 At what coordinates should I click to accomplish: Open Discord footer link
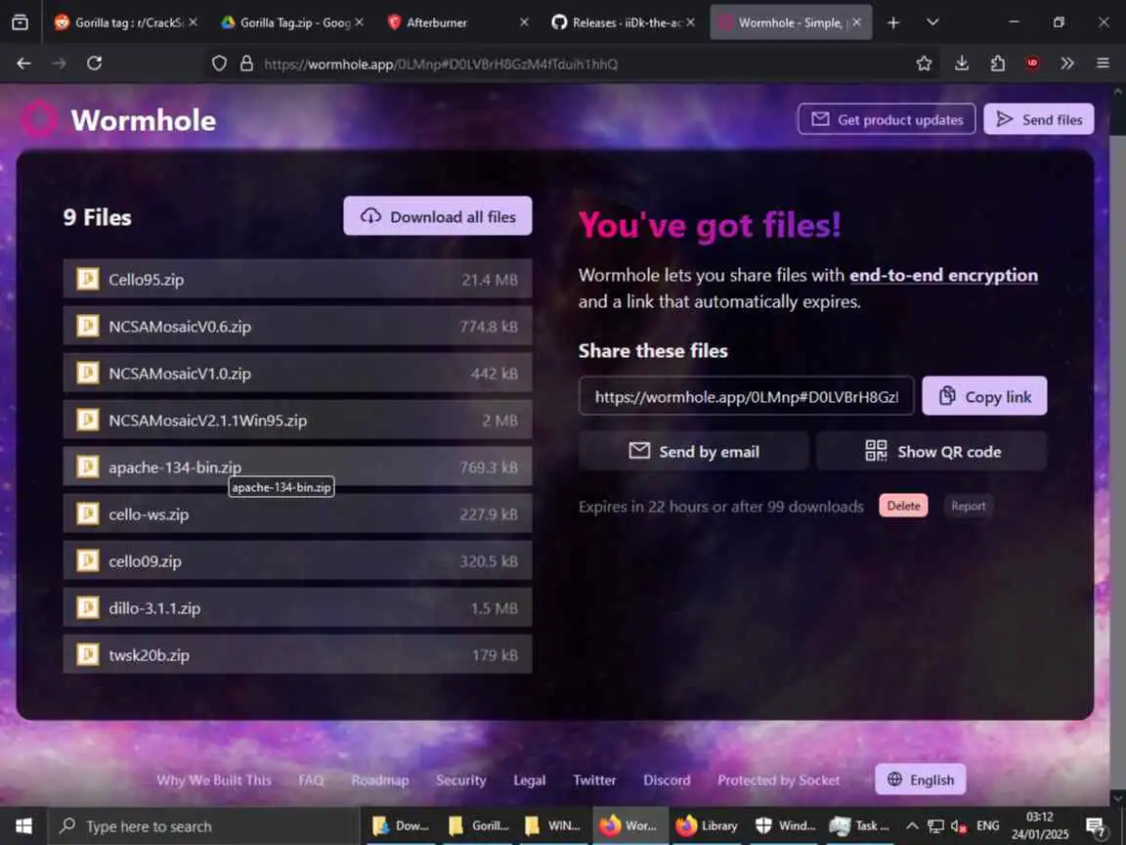tap(668, 780)
